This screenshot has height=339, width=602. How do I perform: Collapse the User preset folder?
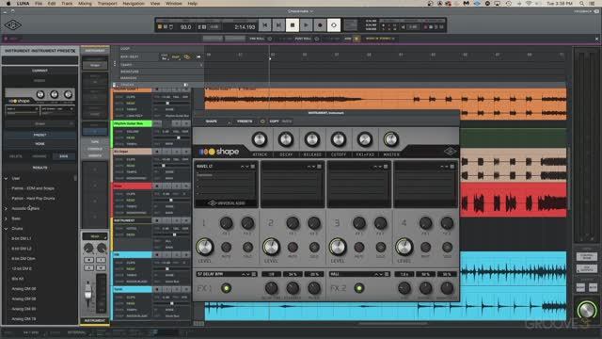[x=7, y=178]
